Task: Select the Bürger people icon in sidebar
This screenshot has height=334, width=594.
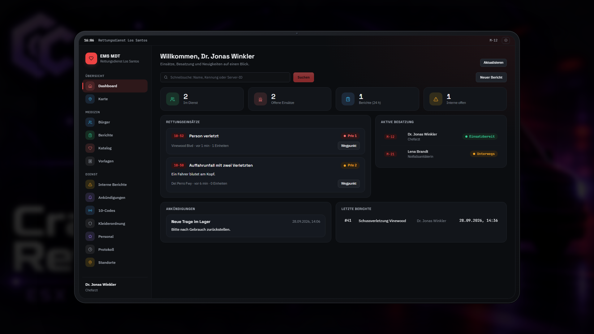Action: click(x=90, y=122)
